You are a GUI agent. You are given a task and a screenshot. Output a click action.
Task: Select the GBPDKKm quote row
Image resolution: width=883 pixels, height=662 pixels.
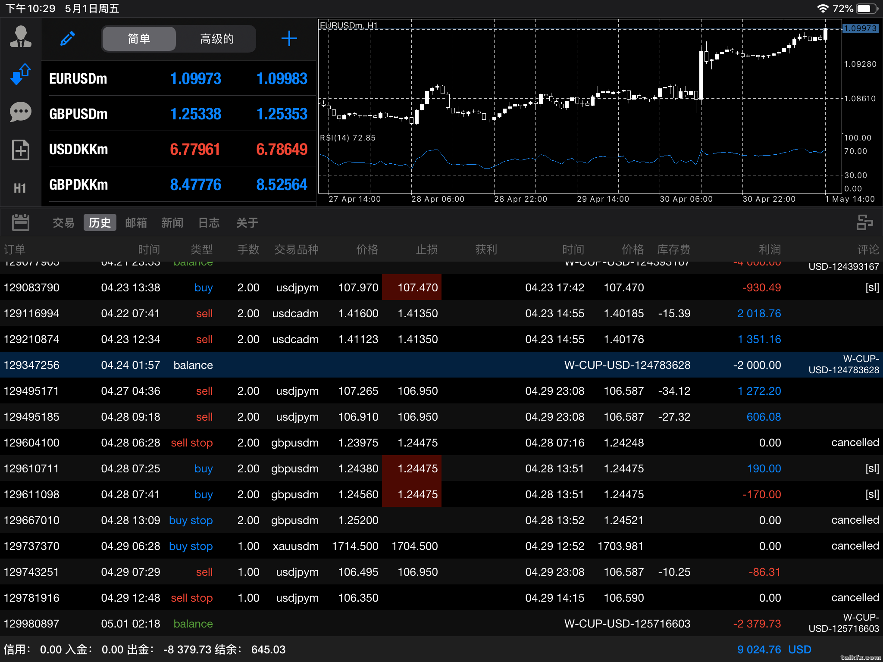(x=178, y=184)
